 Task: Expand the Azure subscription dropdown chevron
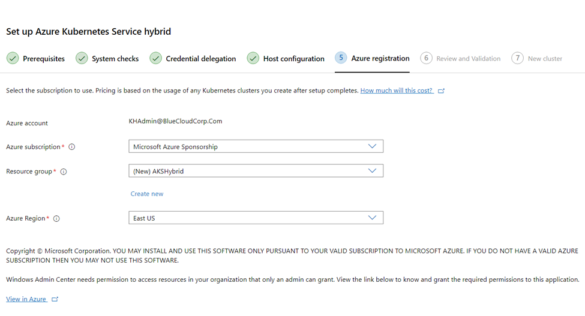[x=372, y=146]
